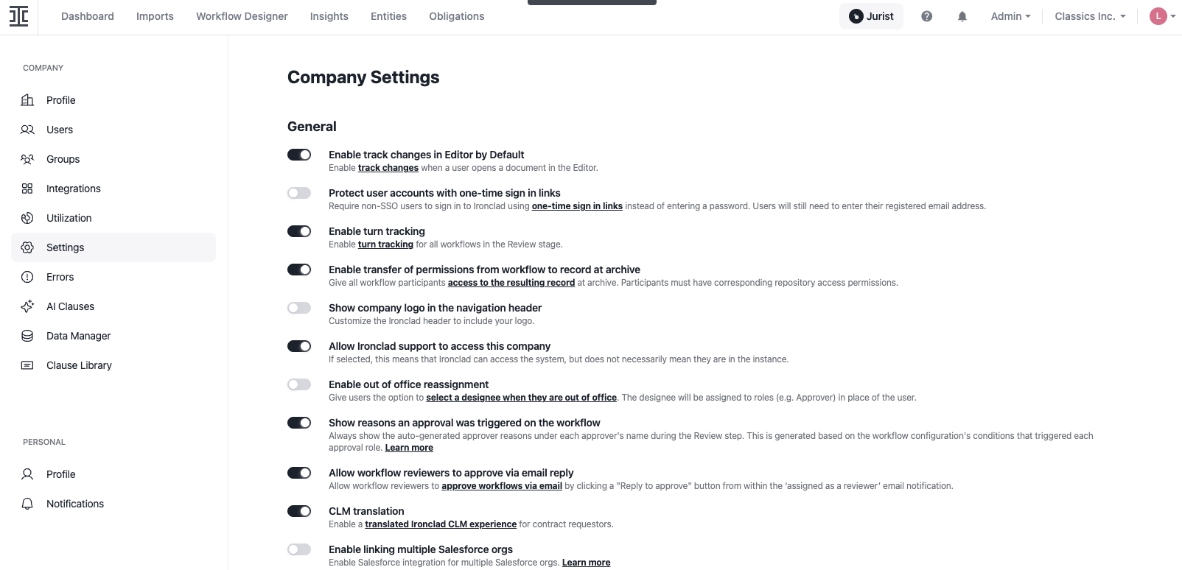This screenshot has height=570, width=1182.
Task: Open the Classics Inc. company dropdown
Action: (x=1090, y=16)
